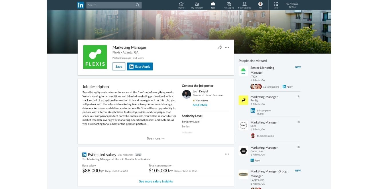The height and width of the screenshot is (189, 378).
Task: Click the Send InMail link
Action: (x=200, y=105)
